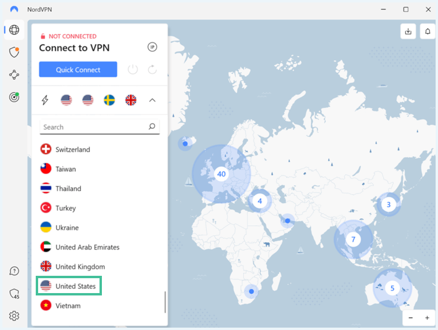Screen dimensions: 438x330
Task: Click the NordVPN logo in title bar
Action: pyautogui.click(x=14, y=9)
